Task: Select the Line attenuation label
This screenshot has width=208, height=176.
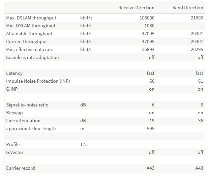Action: (23, 121)
